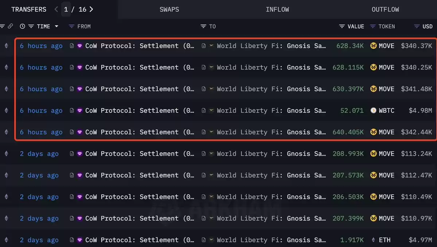Open '6 hours ago' link on WBTC row
Screen dimensions: 437x247
(x=41, y=111)
